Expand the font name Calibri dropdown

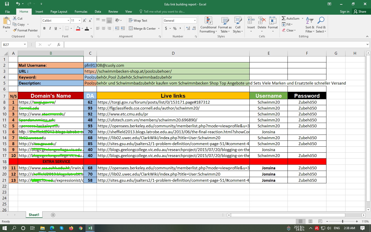click(x=68, y=21)
